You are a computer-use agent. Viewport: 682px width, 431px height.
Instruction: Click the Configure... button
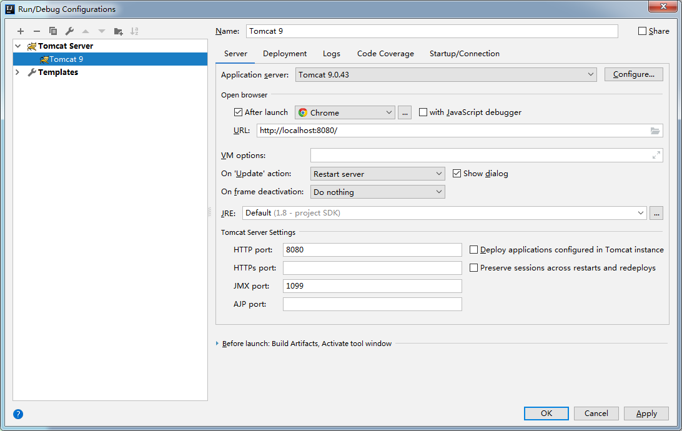[633, 74]
